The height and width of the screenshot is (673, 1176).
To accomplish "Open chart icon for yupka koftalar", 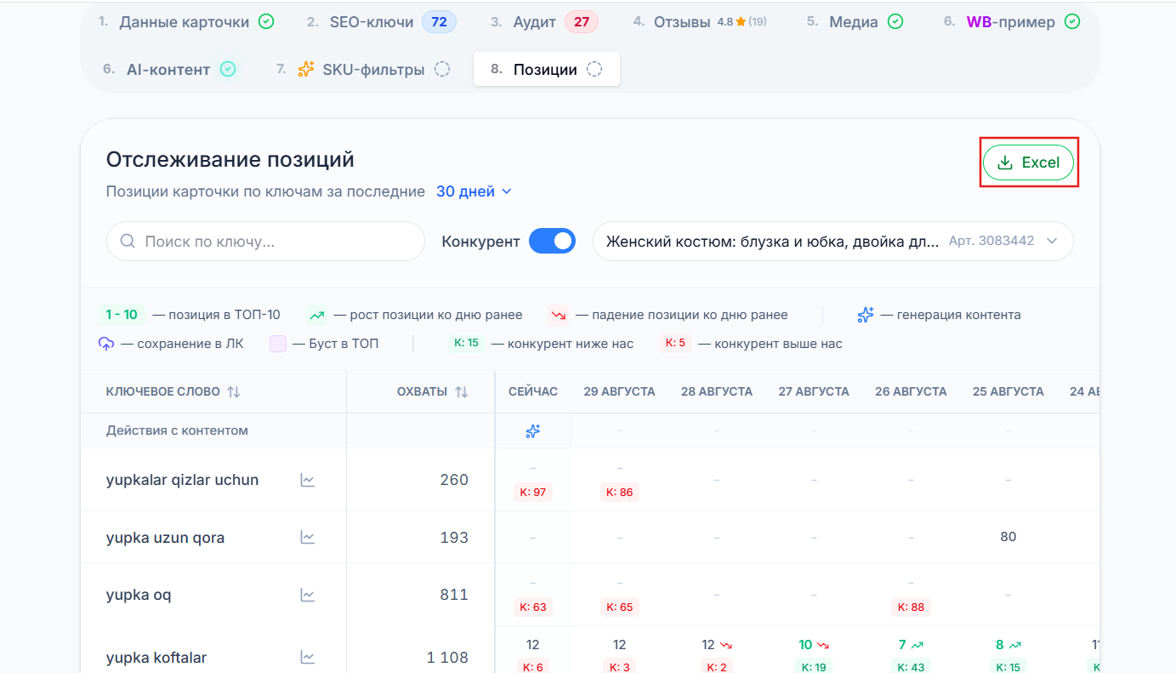I will click(x=308, y=658).
